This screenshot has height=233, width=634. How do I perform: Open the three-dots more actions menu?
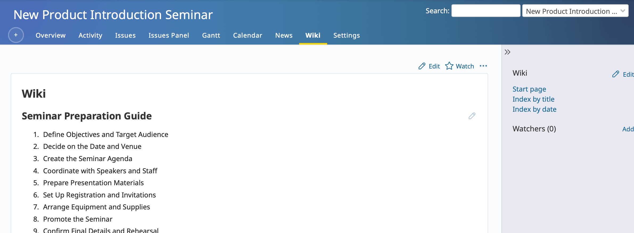[x=483, y=66]
